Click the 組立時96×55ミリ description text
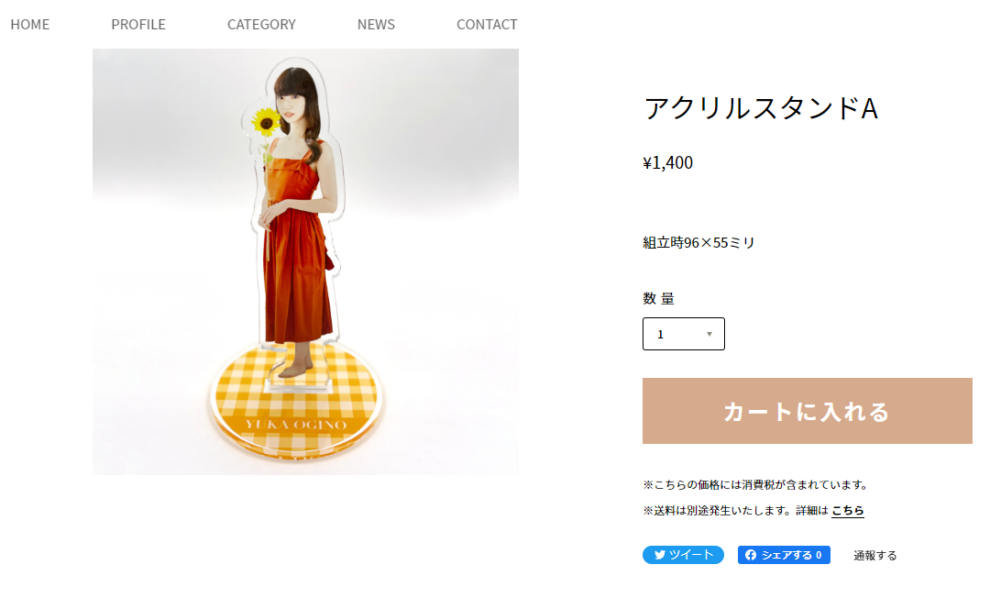This screenshot has width=1001, height=598. pyautogui.click(x=699, y=243)
